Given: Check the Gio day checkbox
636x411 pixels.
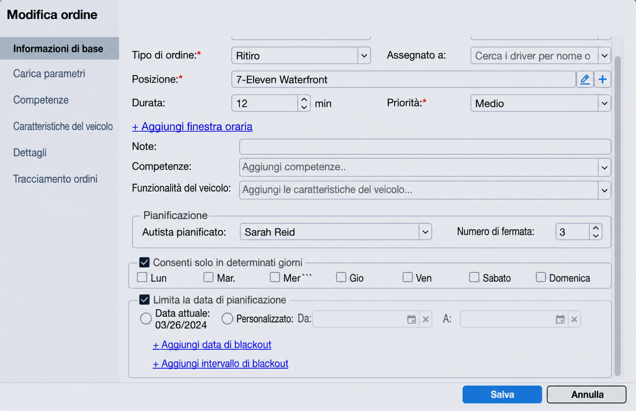Looking at the screenshot, I should pos(341,277).
